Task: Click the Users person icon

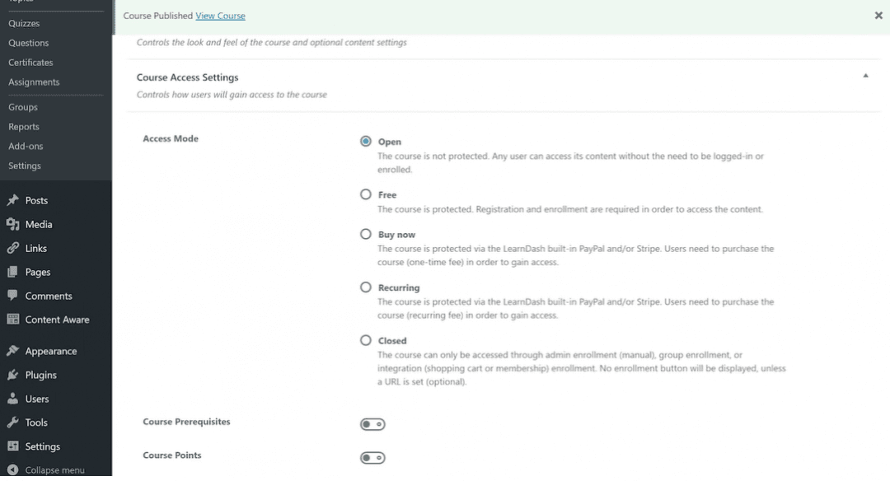Action: [x=12, y=398]
